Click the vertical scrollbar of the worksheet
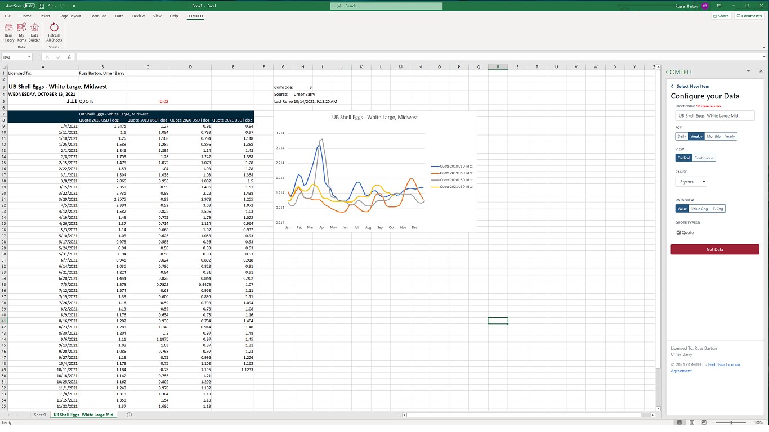The image size is (769, 432). tap(660, 236)
